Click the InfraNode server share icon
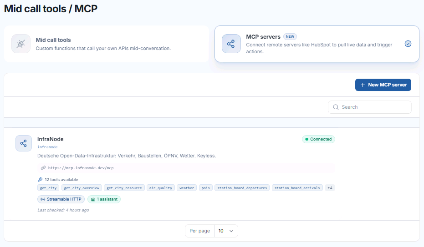 point(24,143)
